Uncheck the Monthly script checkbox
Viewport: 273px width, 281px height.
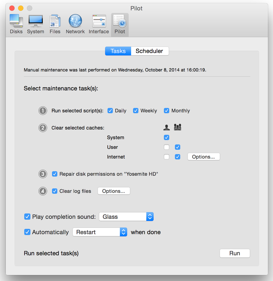tap(167, 111)
